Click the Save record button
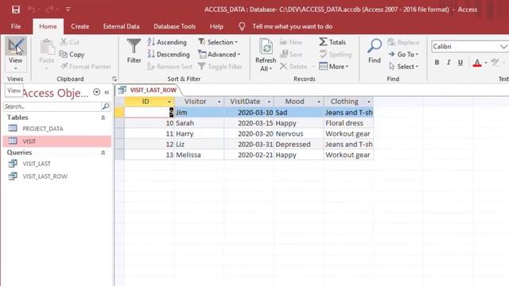The width and height of the screenshot is (509, 286). coord(291,55)
